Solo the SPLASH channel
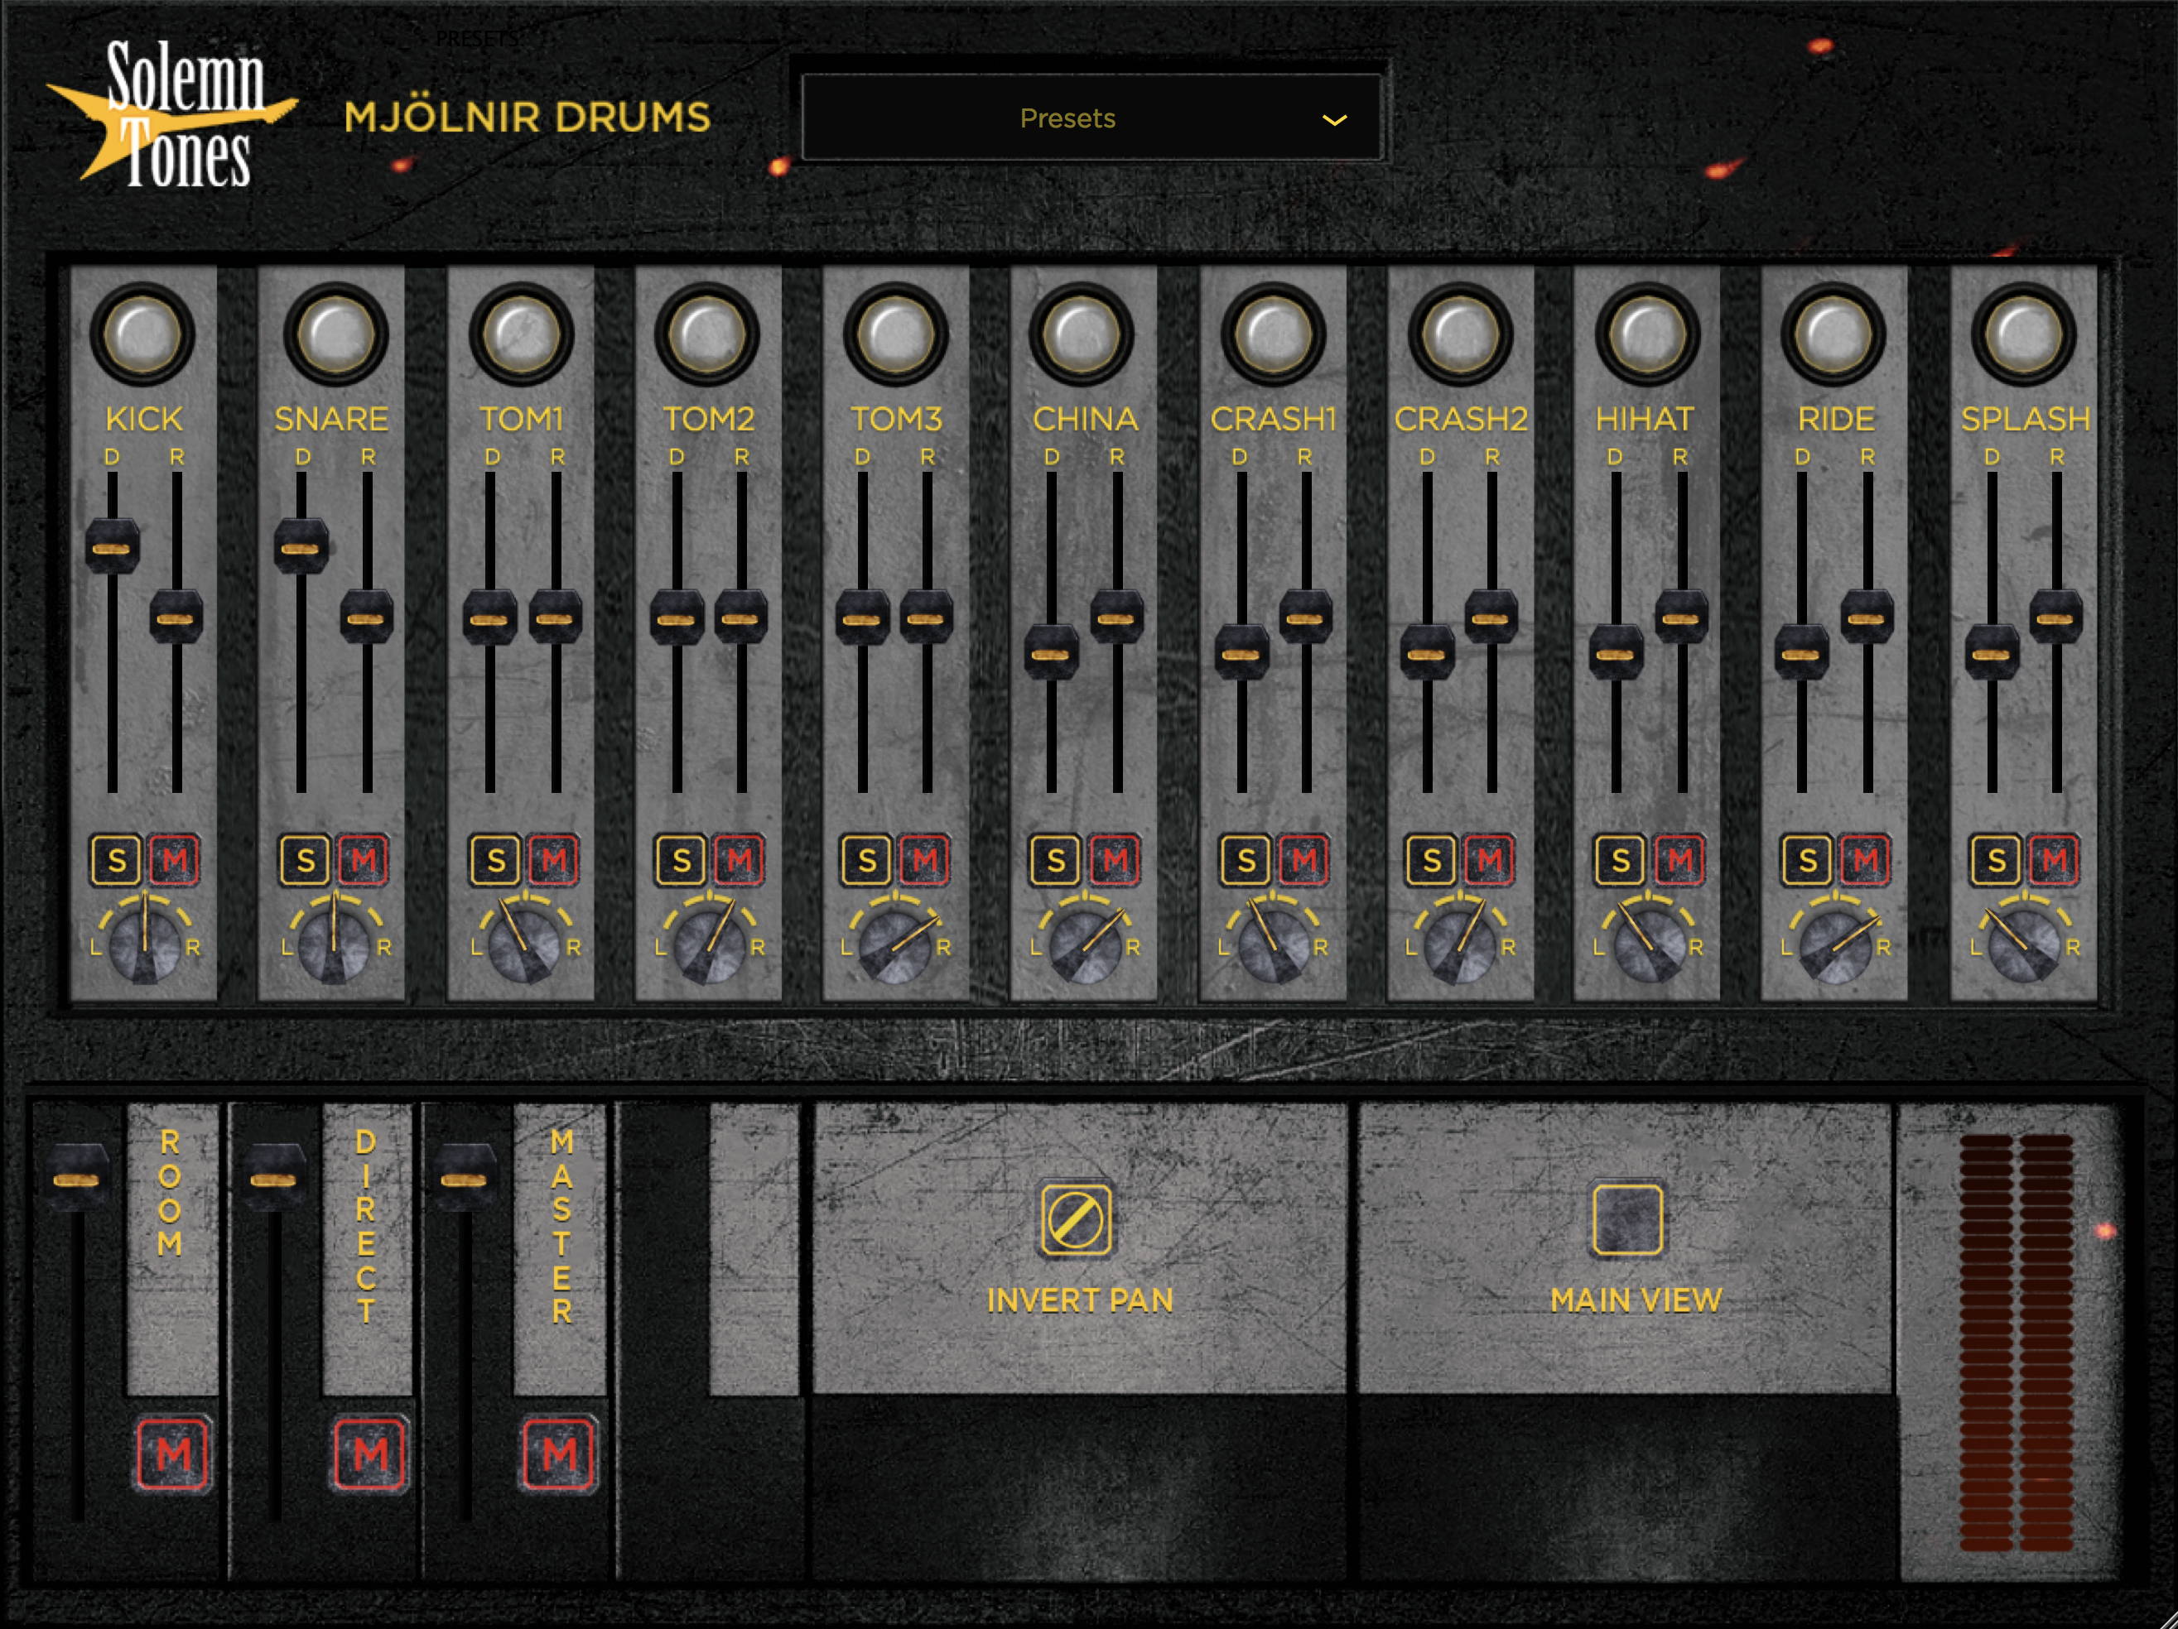 point(1996,860)
